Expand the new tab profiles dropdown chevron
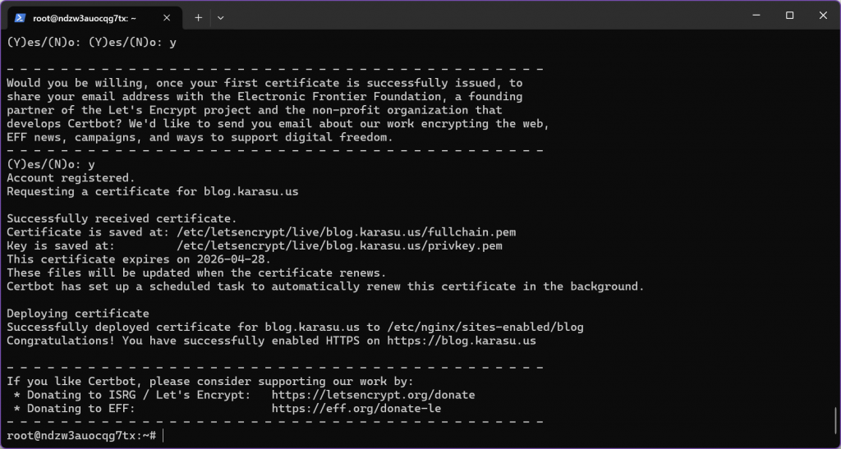 (220, 16)
